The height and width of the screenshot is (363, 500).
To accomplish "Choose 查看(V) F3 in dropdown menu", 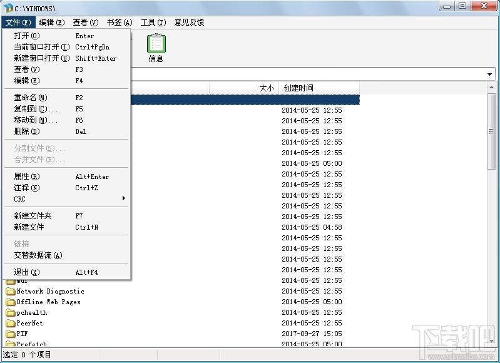I will tap(66, 69).
